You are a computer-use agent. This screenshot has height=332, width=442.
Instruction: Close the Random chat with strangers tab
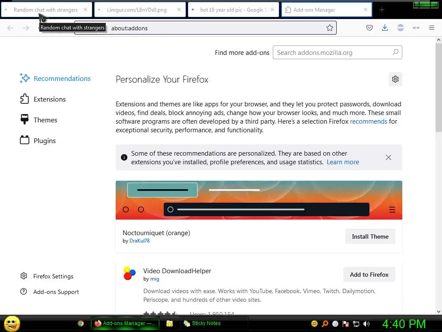point(85,10)
